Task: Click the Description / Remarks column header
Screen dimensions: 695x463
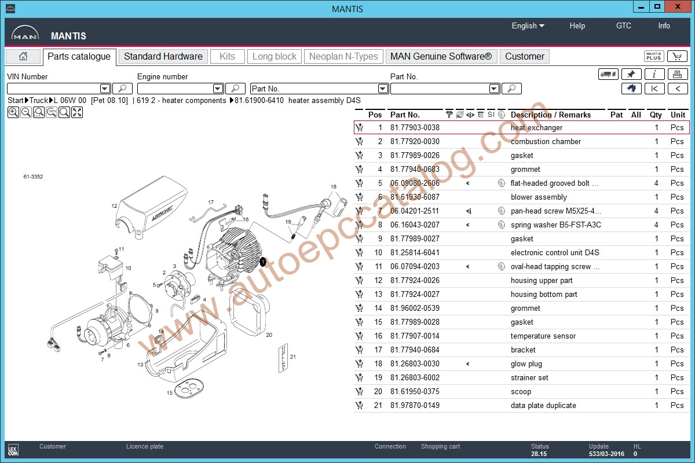Action: 551,115
